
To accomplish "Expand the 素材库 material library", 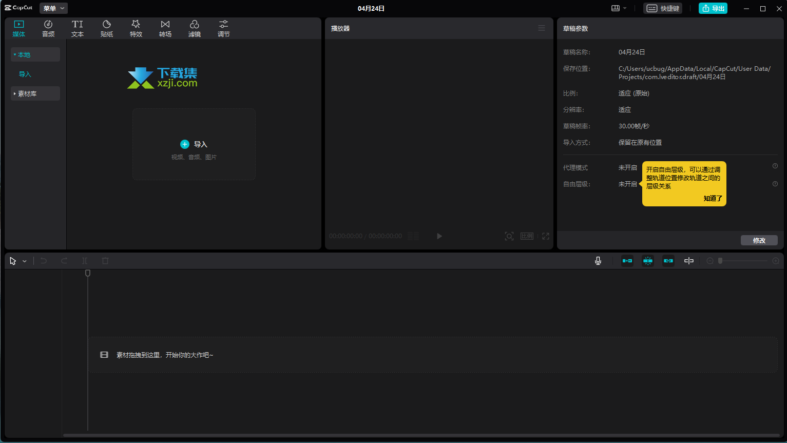I will 35,93.
